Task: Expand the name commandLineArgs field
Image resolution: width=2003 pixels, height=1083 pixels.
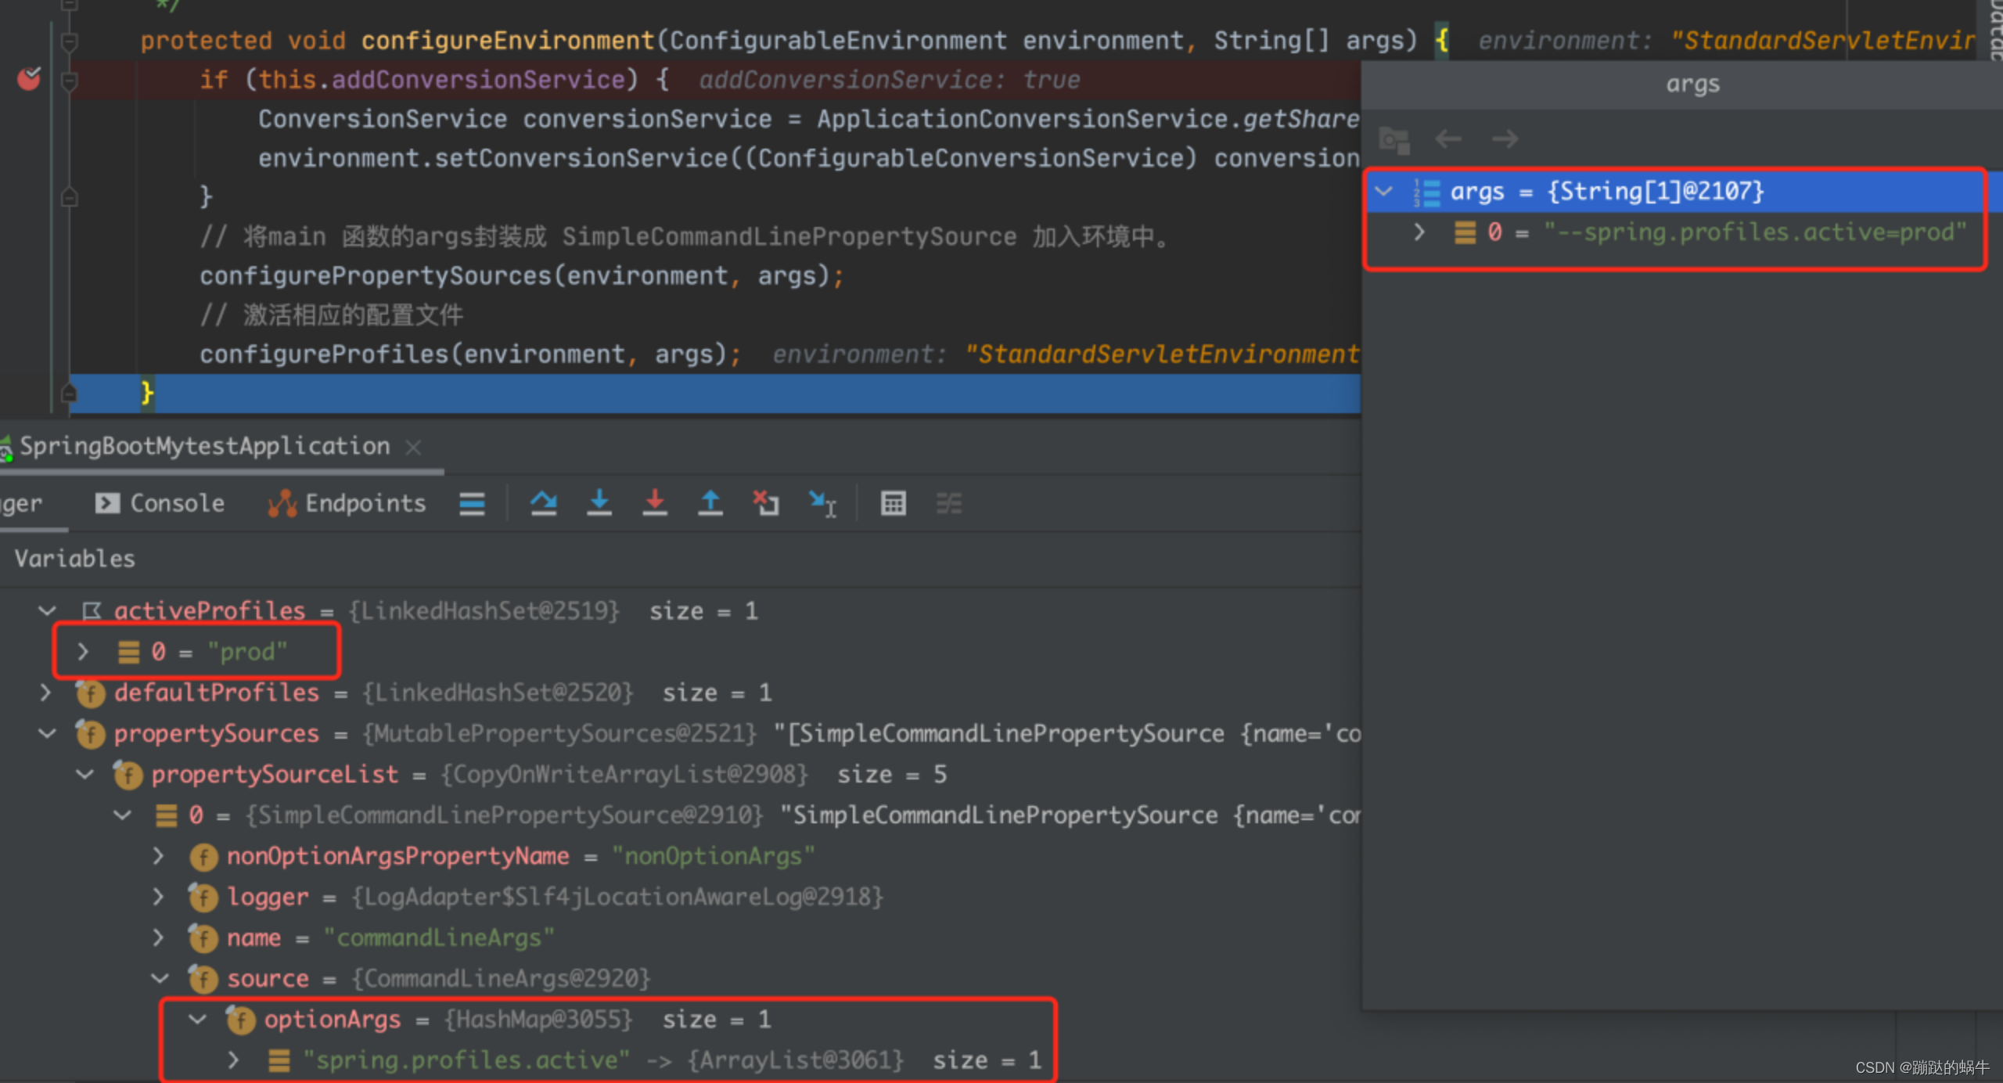Action: 158,937
